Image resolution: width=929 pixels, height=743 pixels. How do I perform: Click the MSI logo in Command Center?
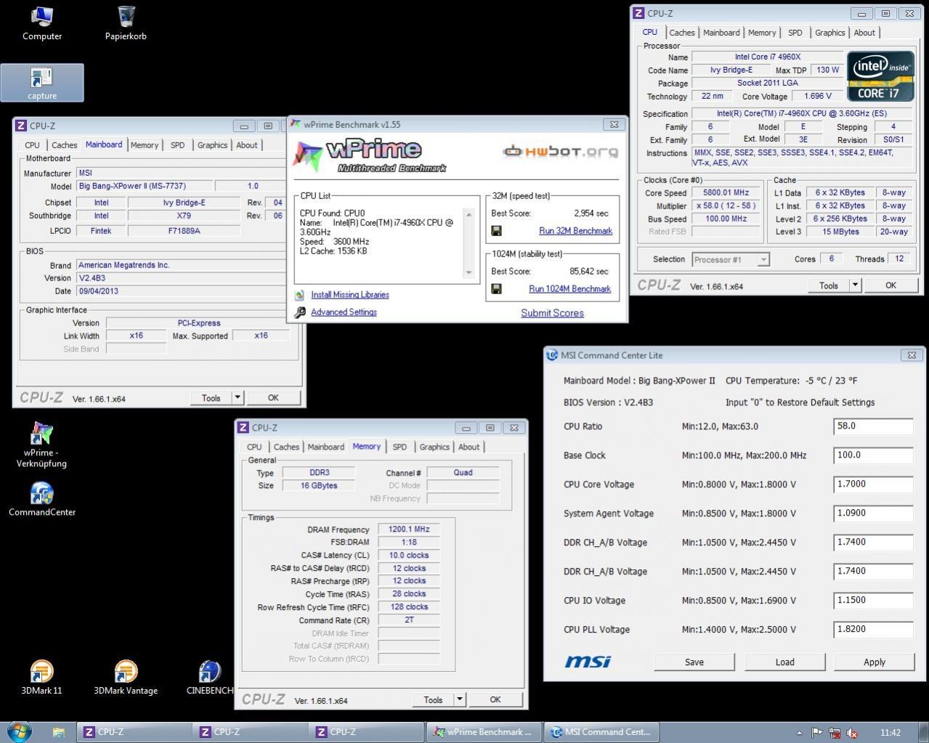tap(588, 661)
